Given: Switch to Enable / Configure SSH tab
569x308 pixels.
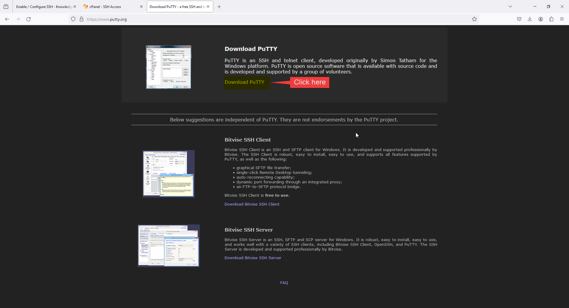Looking at the screenshot, I should click(x=44, y=7).
